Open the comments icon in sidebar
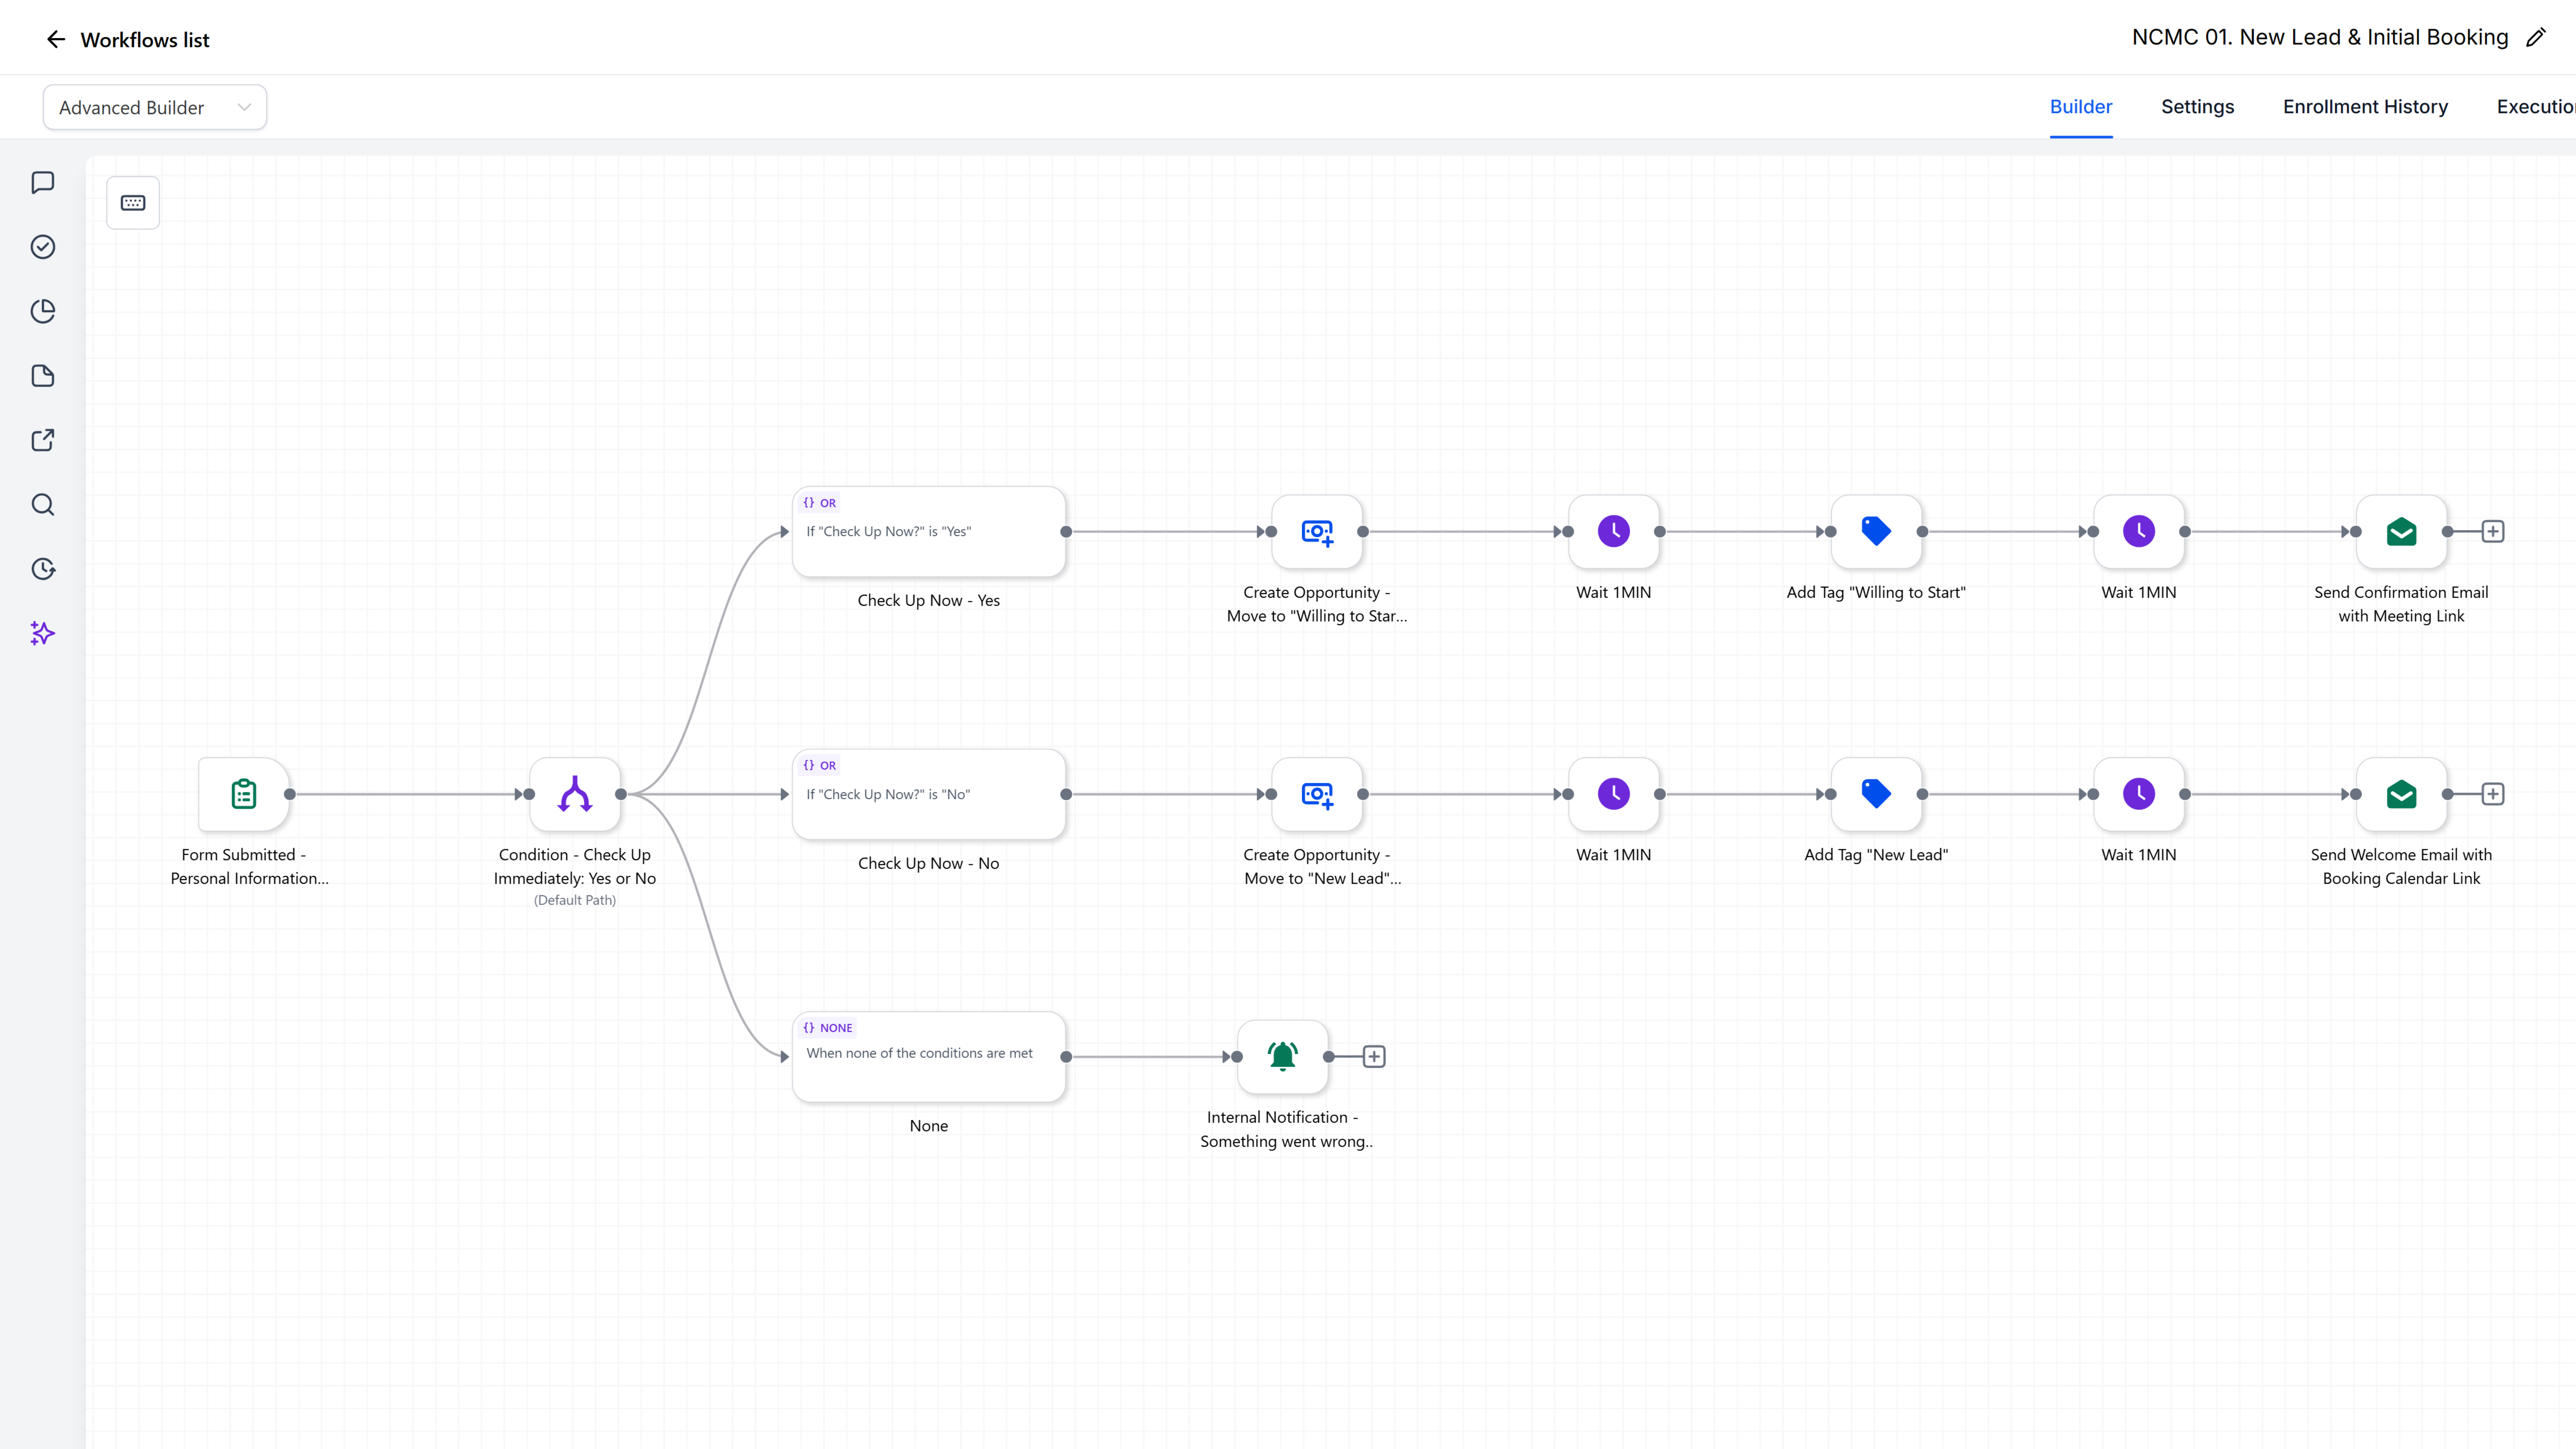 43,183
